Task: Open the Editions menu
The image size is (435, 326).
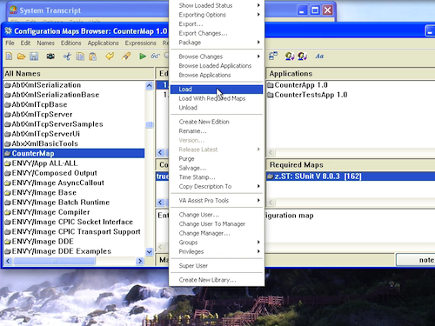Action: [x=71, y=43]
